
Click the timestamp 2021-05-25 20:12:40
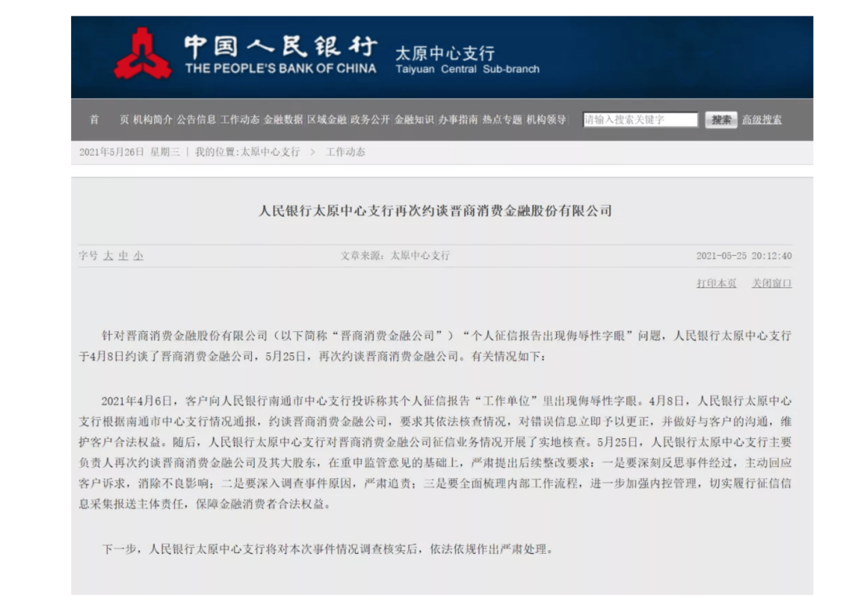tap(744, 256)
